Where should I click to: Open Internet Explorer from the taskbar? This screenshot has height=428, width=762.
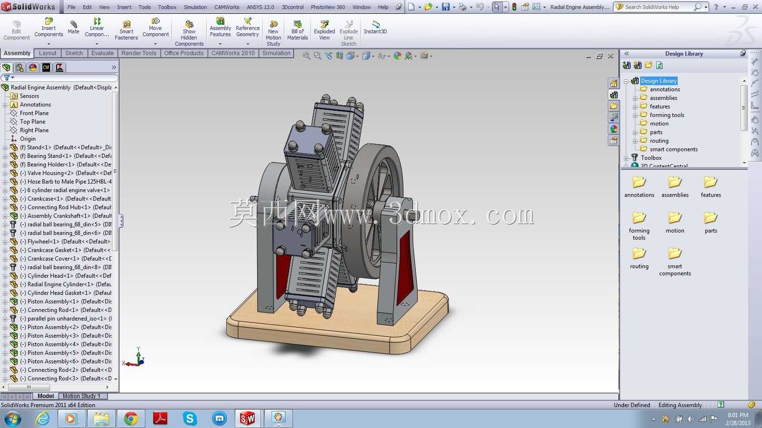click(x=43, y=418)
